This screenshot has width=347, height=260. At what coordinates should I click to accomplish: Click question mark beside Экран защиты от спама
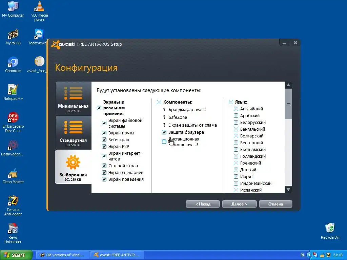click(164, 125)
